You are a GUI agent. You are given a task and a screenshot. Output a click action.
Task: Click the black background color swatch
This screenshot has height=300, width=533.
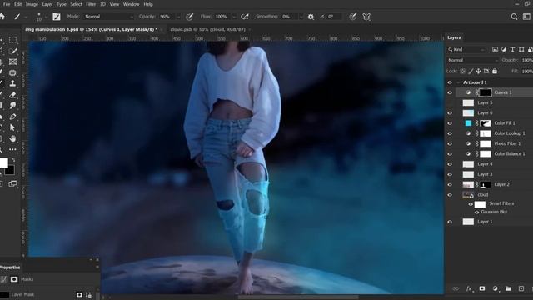[x=10, y=170]
